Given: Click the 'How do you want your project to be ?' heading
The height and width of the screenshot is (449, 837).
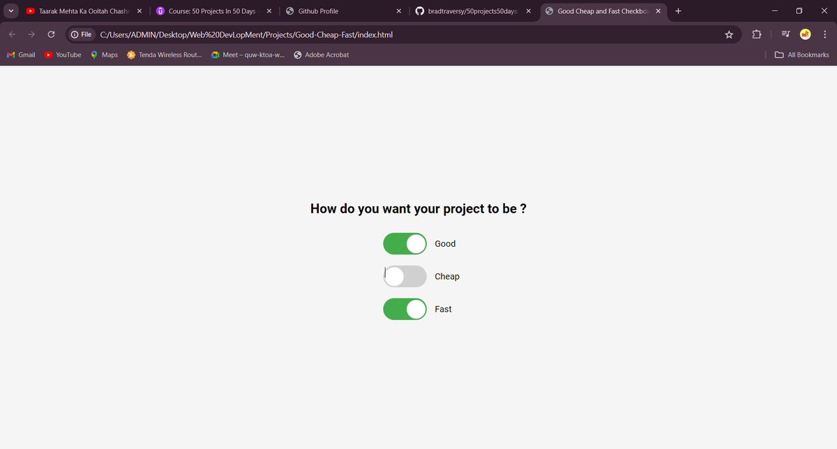Looking at the screenshot, I should [x=418, y=208].
